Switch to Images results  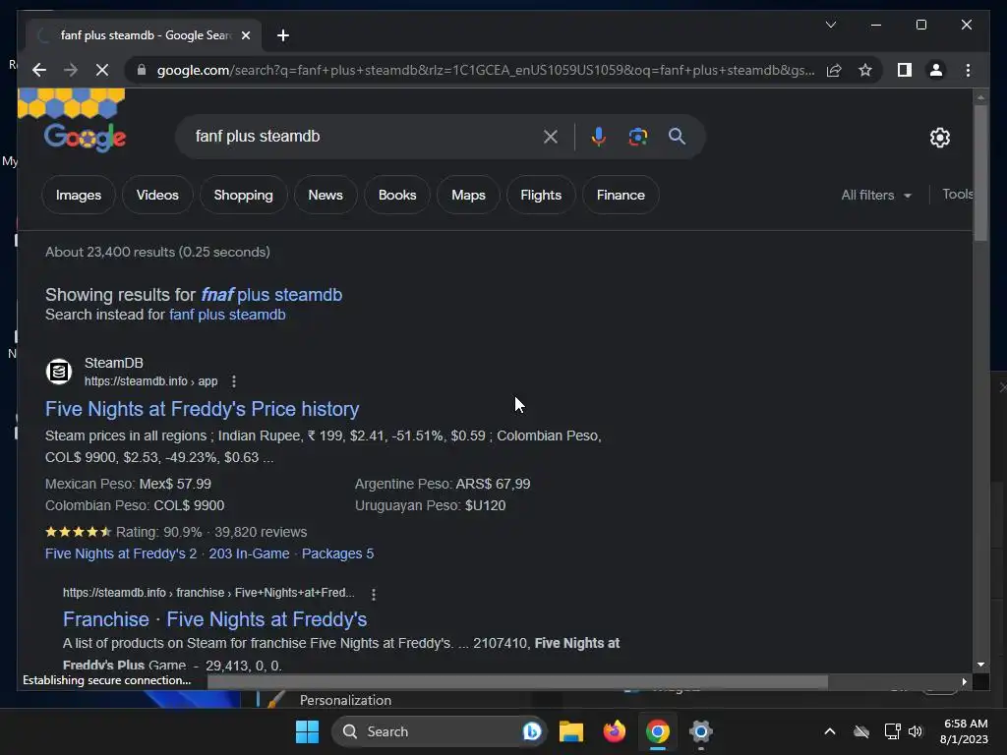pos(79,195)
